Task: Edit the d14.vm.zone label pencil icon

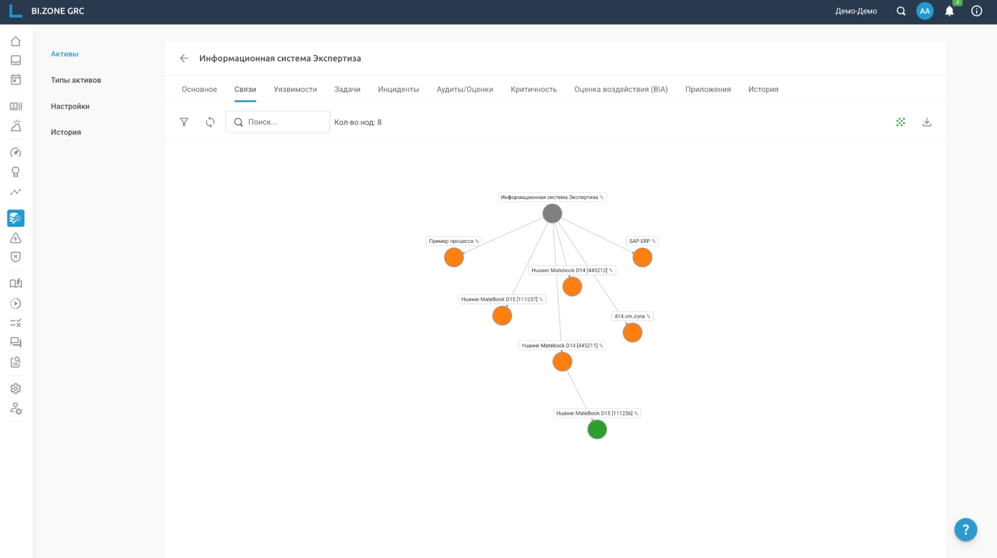Action: coord(648,316)
